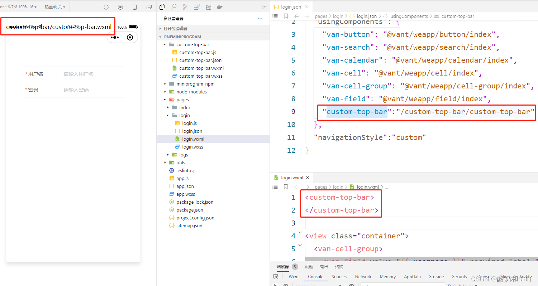Expand the logs folder
The height and width of the screenshot is (286, 538).
pyautogui.click(x=184, y=155)
